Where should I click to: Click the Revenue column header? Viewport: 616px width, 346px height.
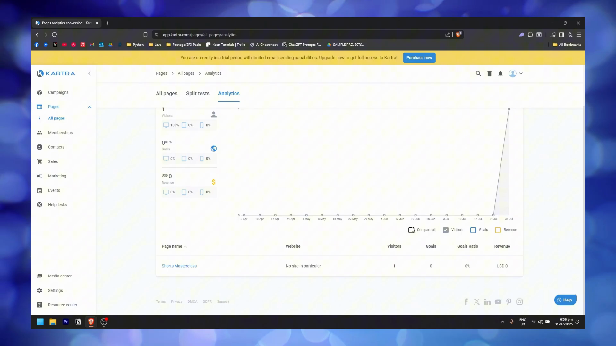(502, 246)
